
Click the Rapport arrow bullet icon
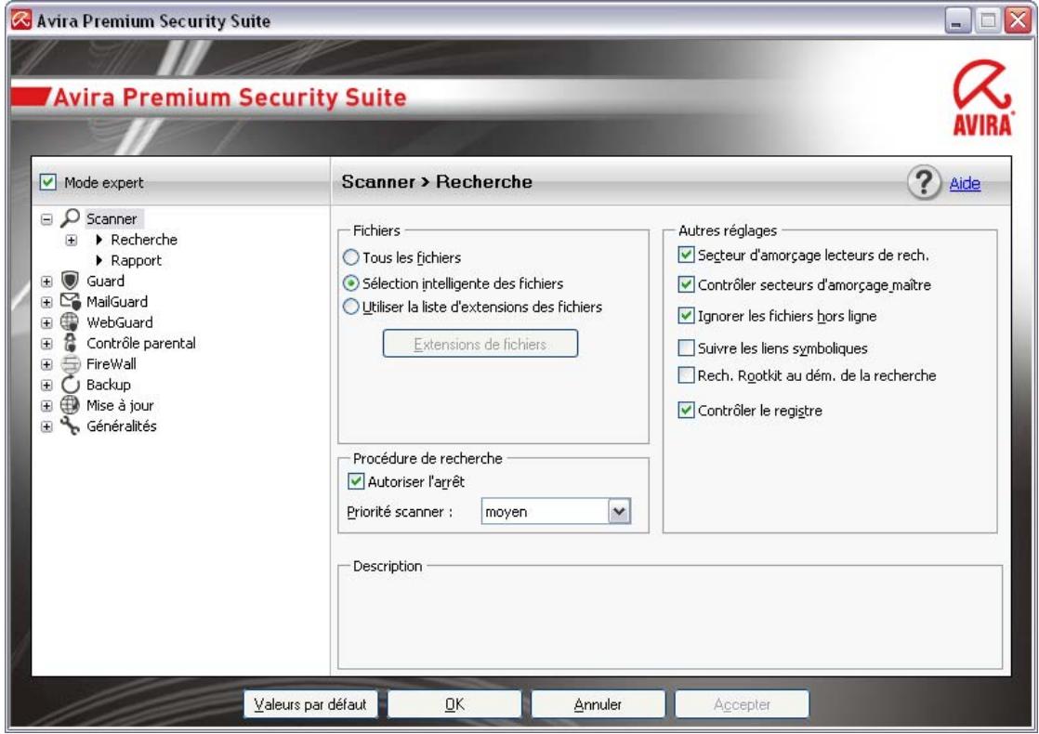coord(99,259)
